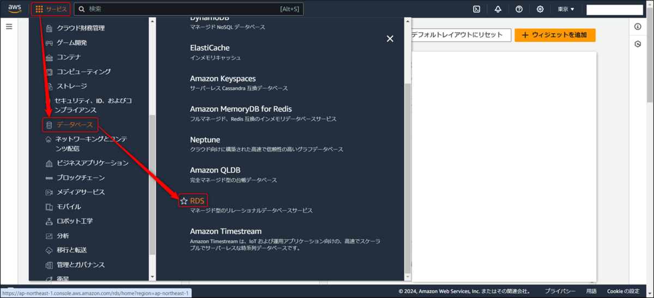Open the CloudShell terminal icon

coord(476,9)
